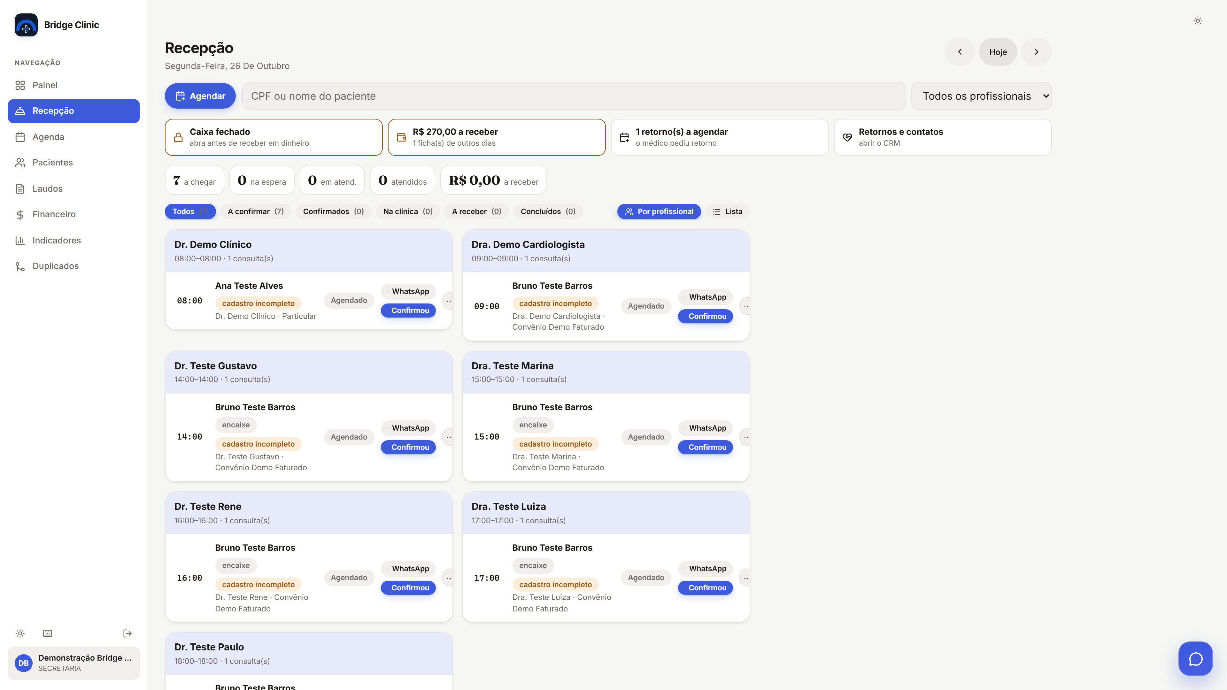Click the 7 a chegar counter
This screenshot has height=690, width=1227.
pos(194,180)
